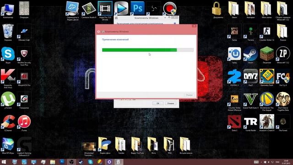This screenshot has height=165, width=293.
Task: Open the Computer desktop shortcut
Action: 8,10
